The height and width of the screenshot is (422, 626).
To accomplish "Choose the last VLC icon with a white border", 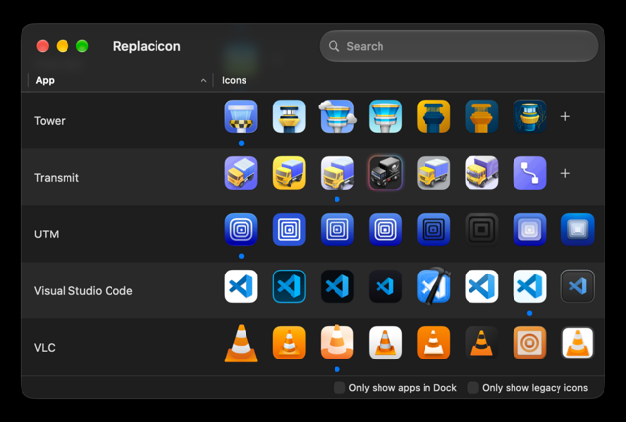I will (578, 343).
